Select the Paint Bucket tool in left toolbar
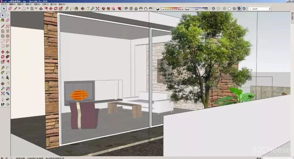Image resolution: width=294 pixels, height=159 pixels. pyautogui.click(x=3, y=20)
